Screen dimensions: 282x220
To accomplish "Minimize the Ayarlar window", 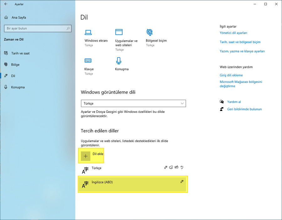I will tap(255, 4).
